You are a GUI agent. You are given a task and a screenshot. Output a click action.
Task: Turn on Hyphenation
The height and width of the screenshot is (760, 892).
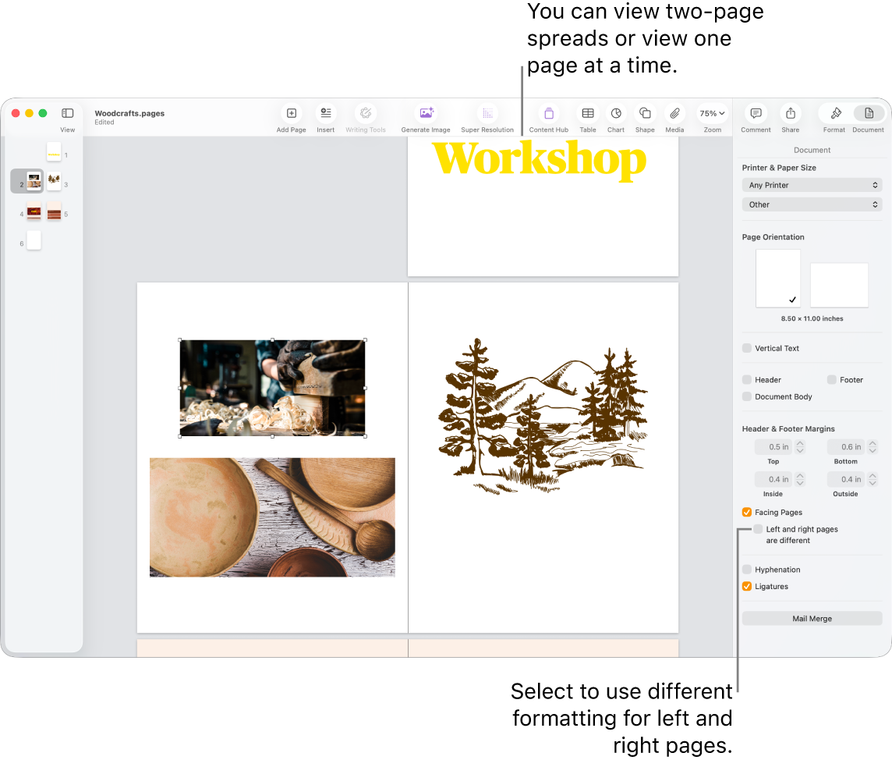(x=746, y=569)
